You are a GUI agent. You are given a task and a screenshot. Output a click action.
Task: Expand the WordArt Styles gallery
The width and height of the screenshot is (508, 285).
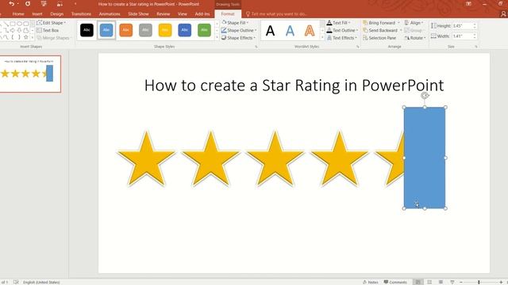pyautogui.click(x=322, y=38)
